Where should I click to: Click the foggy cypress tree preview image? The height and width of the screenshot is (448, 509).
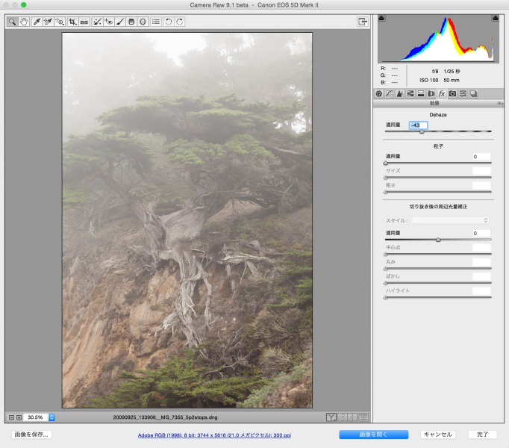click(x=187, y=220)
